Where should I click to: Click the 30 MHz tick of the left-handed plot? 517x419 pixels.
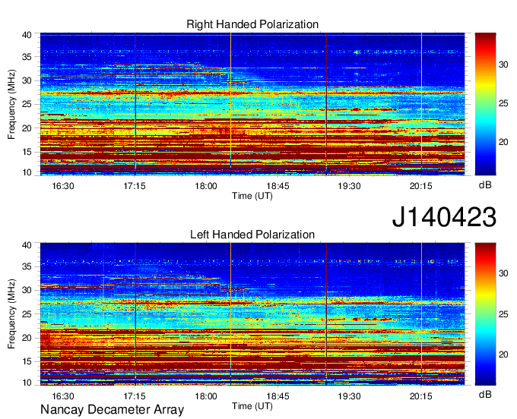click(27, 290)
